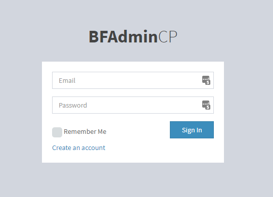
Task: Focus the Password input field
Action: [x=133, y=105]
